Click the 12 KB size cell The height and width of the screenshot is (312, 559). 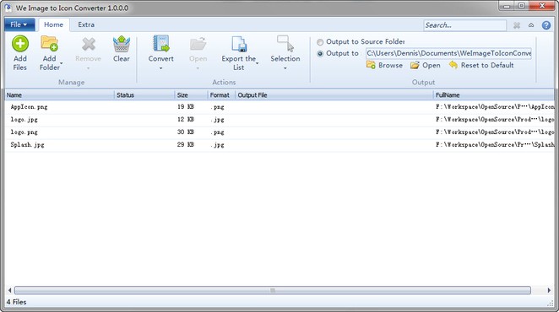point(186,120)
